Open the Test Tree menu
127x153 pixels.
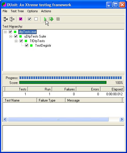coord(17,11)
